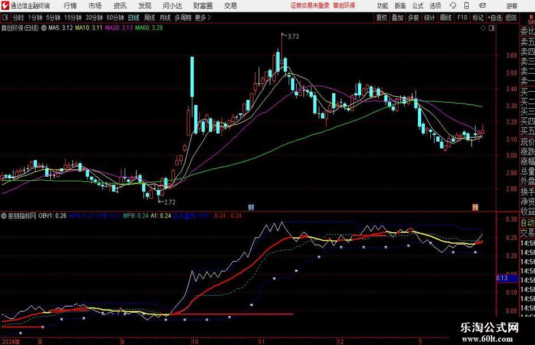Click the 财 marker icon on chart
The image size is (535, 345).
click(251, 207)
